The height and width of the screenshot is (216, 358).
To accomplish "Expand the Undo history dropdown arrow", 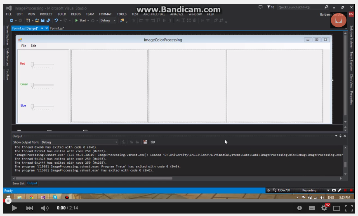I will click(61, 21).
